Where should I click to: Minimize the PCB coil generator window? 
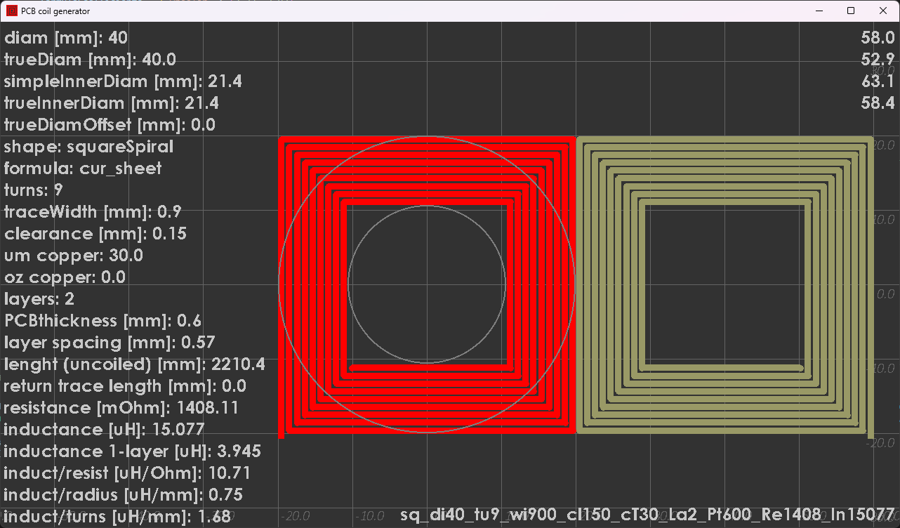(819, 11)
